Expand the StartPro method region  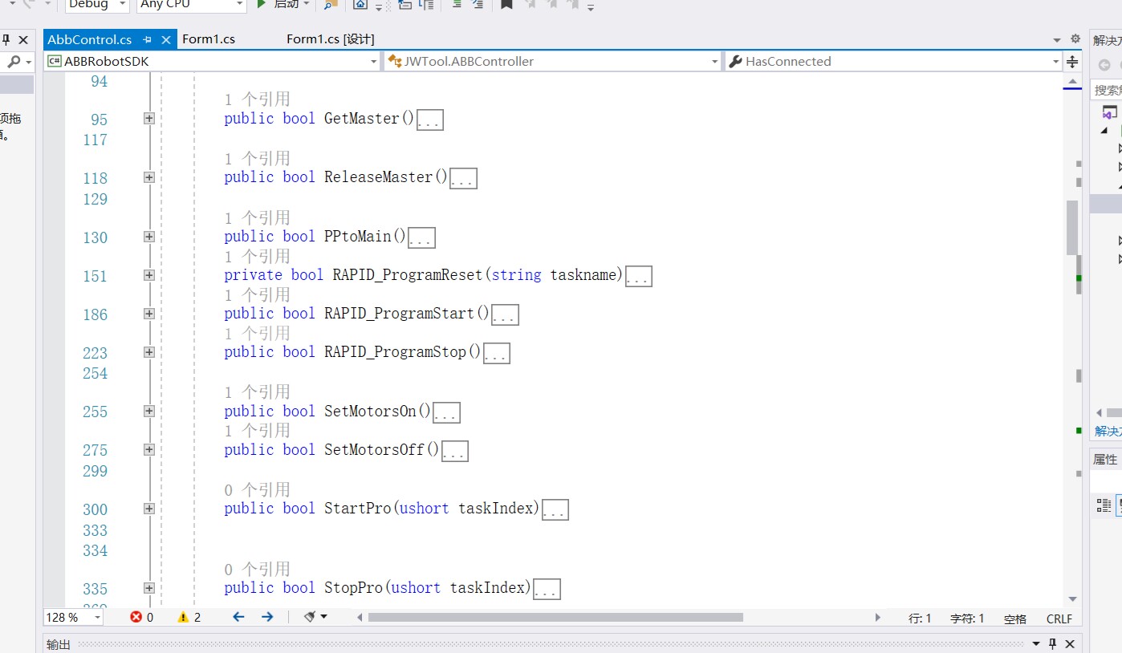click(148, 509)
